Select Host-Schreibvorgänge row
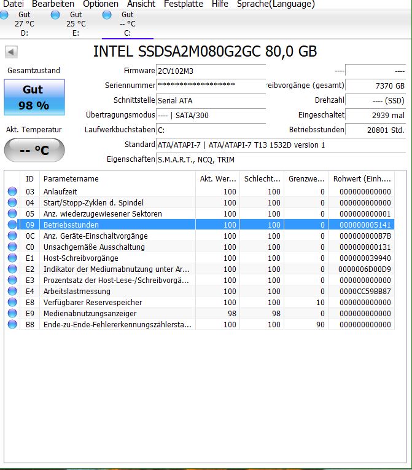This screenshot has height=470, width=412. point(200,258)
